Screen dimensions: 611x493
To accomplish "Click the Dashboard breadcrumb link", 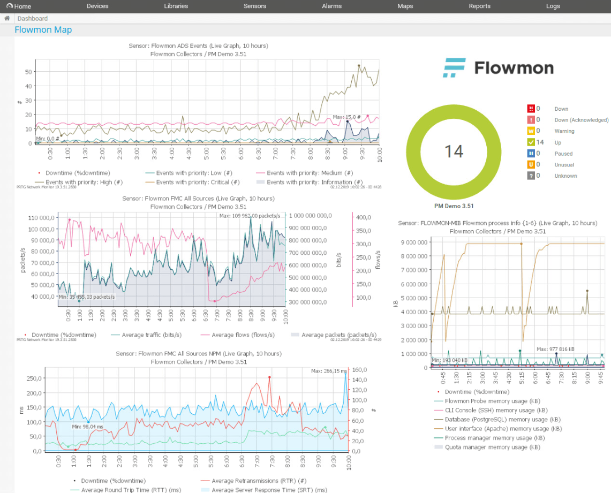I will click(x=33, y=18).
